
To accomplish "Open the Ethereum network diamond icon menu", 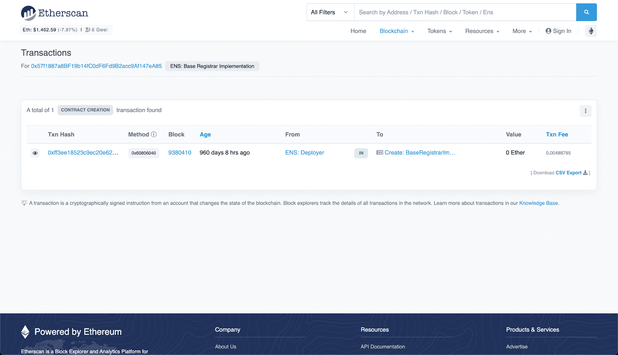I will (x=591, y=31).
